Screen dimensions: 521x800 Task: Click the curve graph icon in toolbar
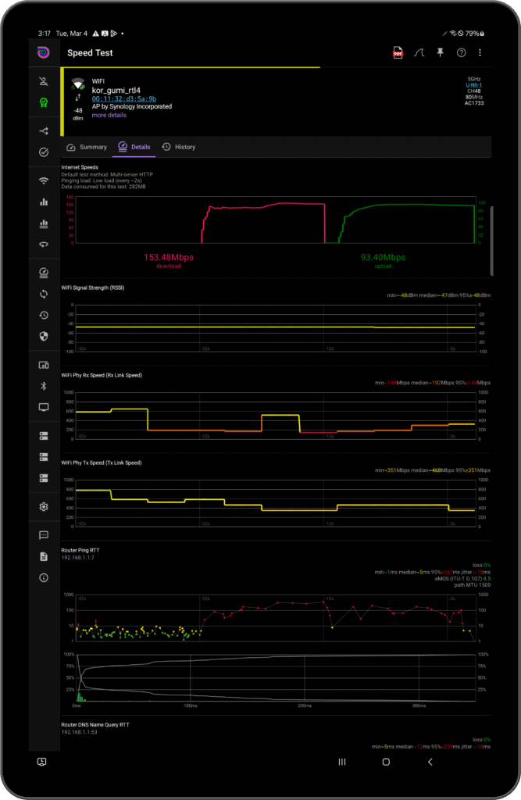pyautogui.click(x=419, y=52)
